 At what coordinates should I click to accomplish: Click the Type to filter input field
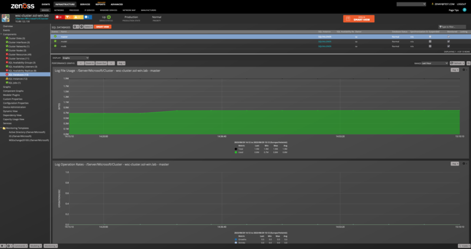[x=452, y=27]
